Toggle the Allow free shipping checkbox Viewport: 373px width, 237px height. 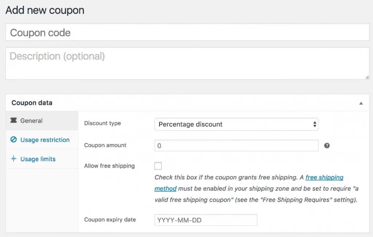(158, 166)
